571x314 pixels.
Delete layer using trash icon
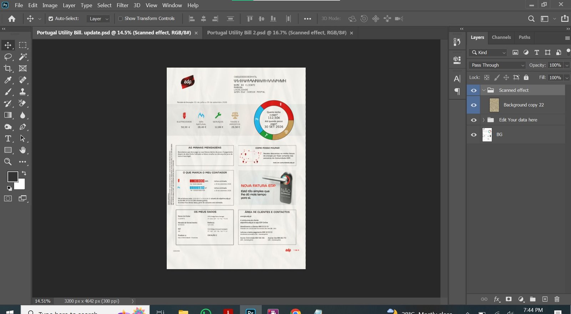click(557, 299)
